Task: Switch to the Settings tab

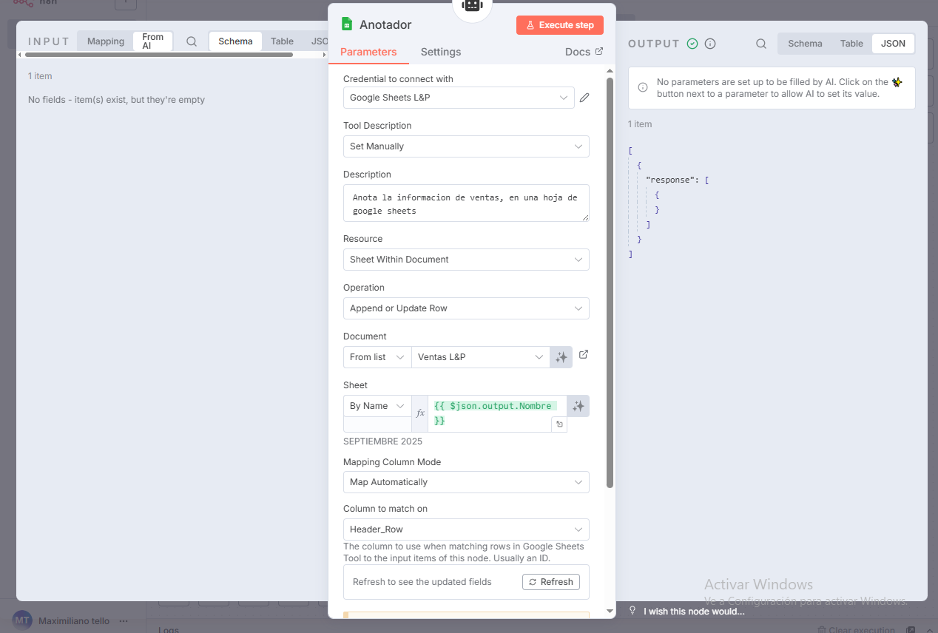Action: (441, 52)
